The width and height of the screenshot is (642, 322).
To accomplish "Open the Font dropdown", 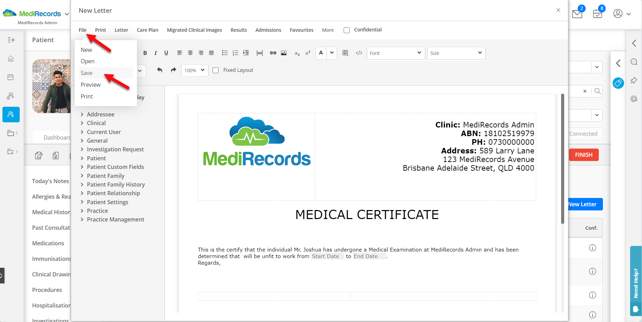I will pyautogui.click(x=396, y=53).
